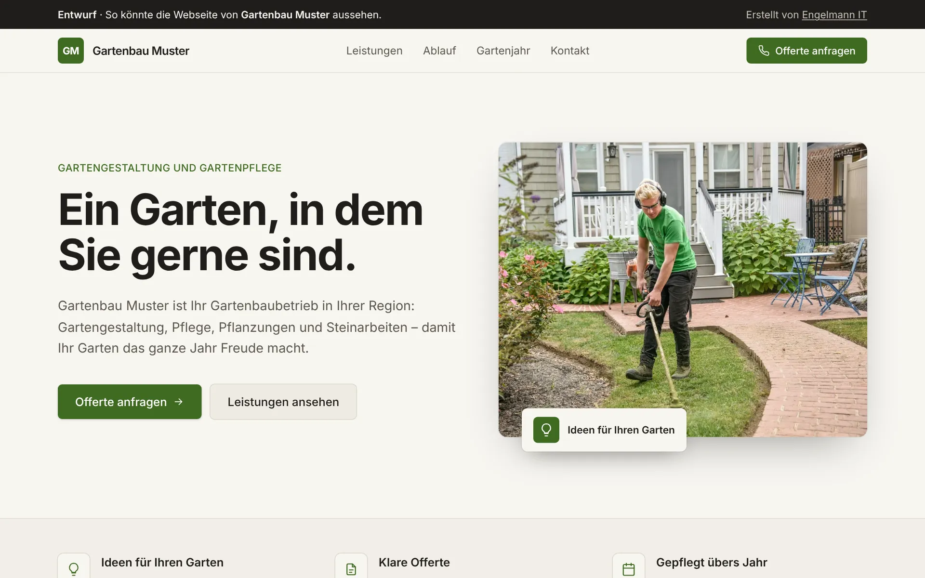The height and width of the screenshot is (578, 925).
Task: Click the lower Ideen für Ihren Garten heading
Action: coord(162,562)
